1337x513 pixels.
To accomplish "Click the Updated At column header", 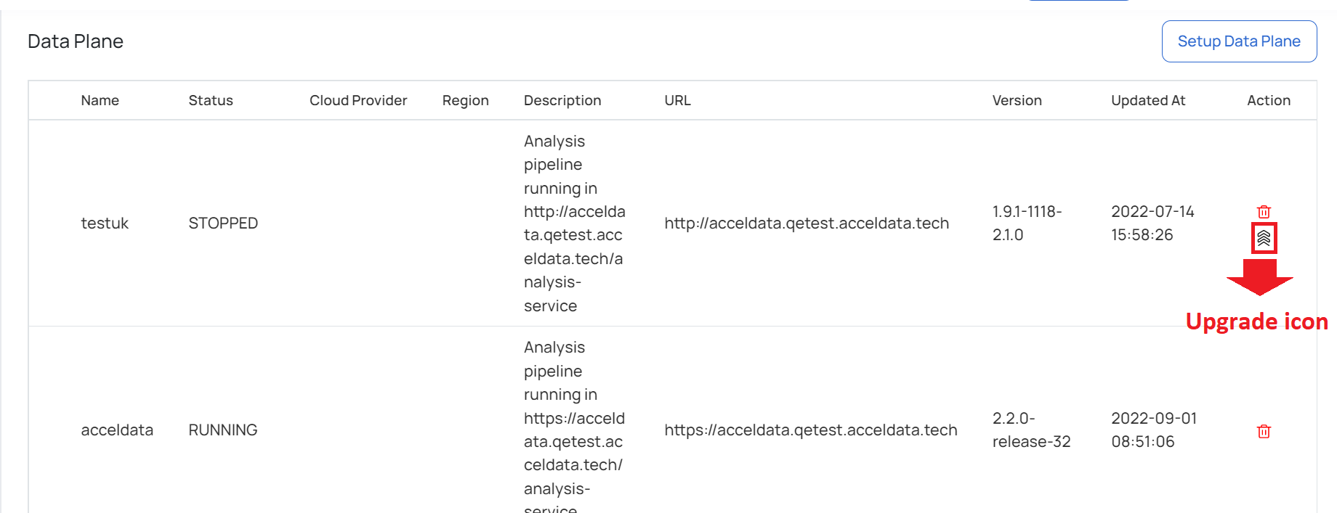I will pos(1148,101).
